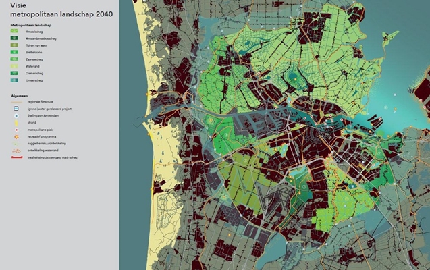Select the ontwikkeling waterrand dotted icon
The width and height of the screenshot is (430, 270).
point(16,148)
